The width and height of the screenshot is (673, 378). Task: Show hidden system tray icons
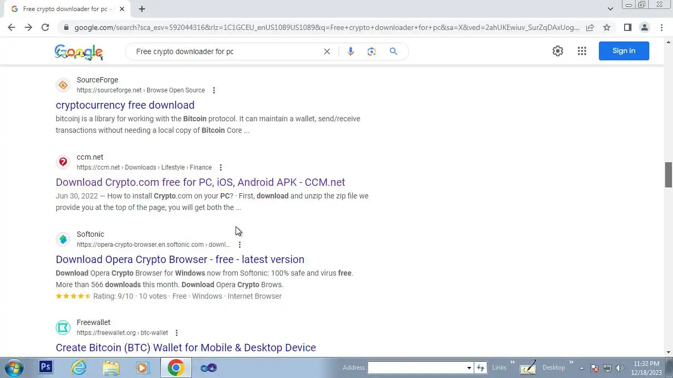(582, 368)
